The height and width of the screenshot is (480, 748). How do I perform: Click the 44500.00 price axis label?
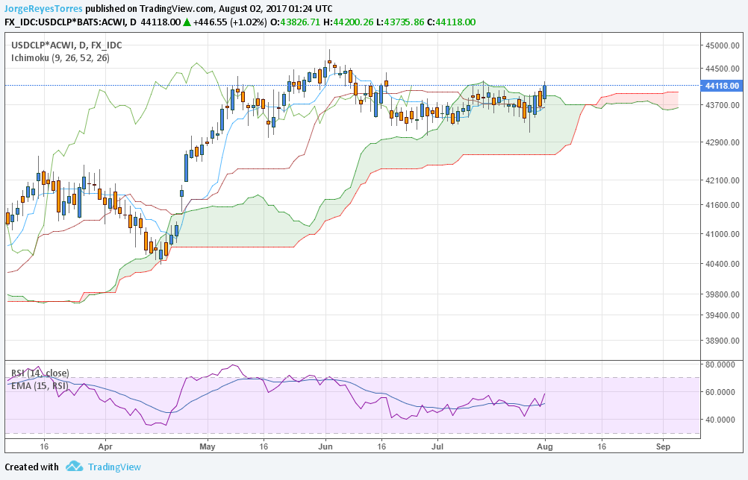click(x=722, y=69)
